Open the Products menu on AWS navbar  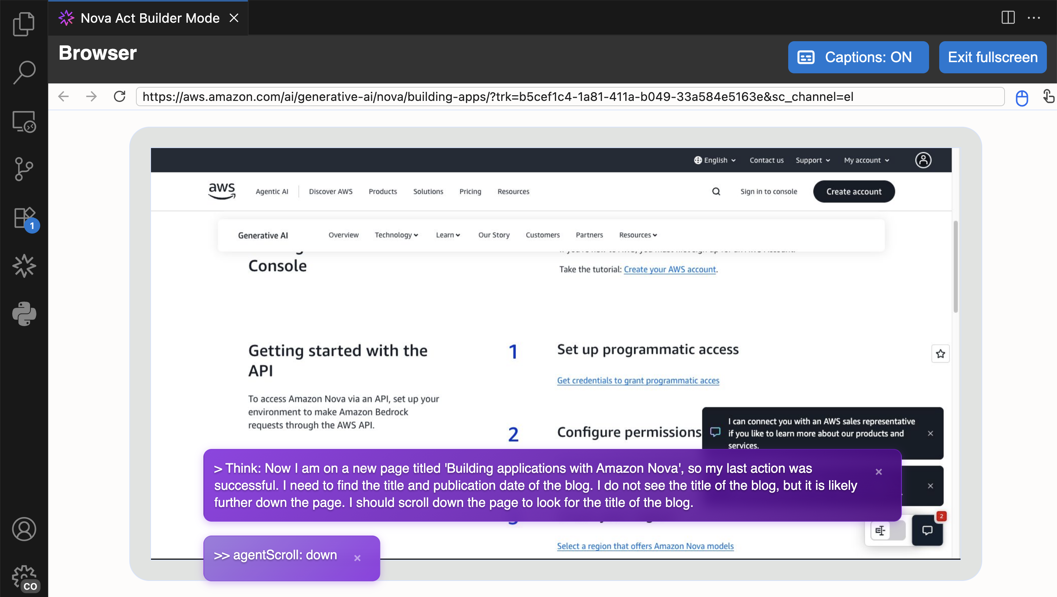pos(383,191)
